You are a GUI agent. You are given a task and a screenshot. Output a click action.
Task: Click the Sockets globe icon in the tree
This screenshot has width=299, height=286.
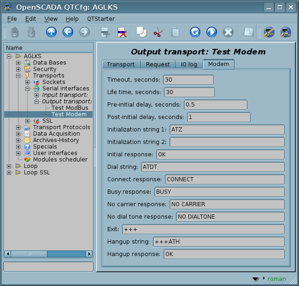pyautogui.click(x=36, y=82)
